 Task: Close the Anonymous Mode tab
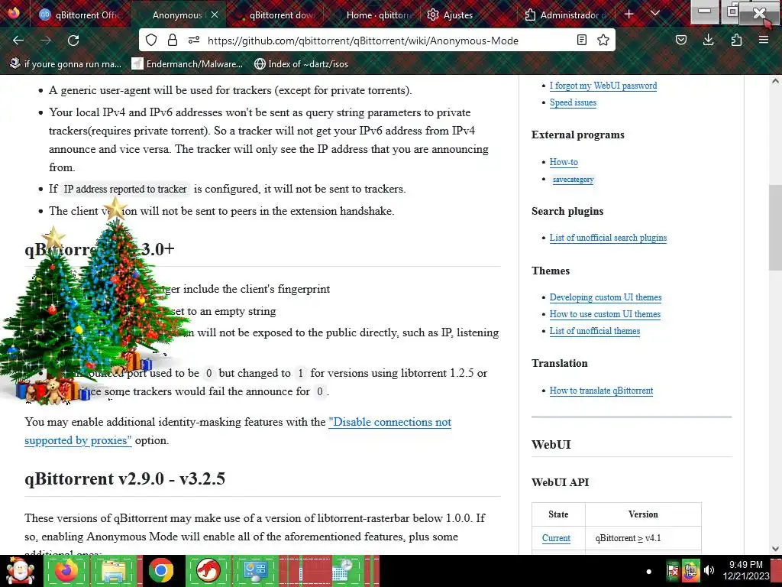[x=215, y=15]
